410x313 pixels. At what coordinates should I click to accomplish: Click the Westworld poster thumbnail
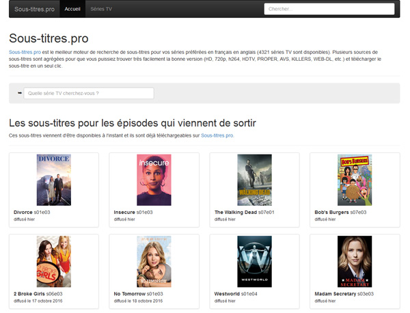[254, 261]
